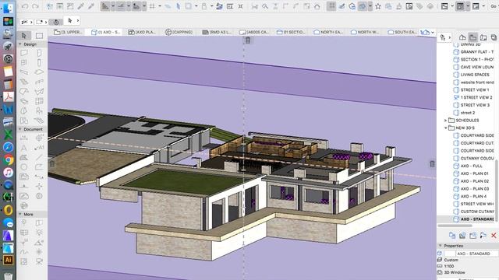Edit the view name field AXO - STANDARD
Image resolution: width=499 pixels, height=280 pixels.
pyautogui.click(x=476, y=254)
